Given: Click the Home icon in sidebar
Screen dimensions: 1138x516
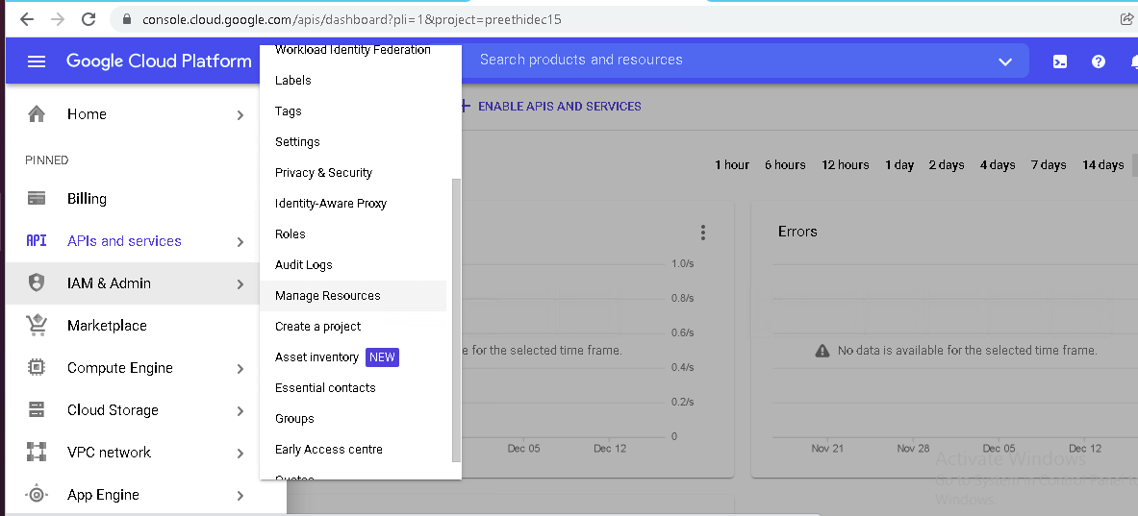Looking at the screenshot, I should click(x=37, y=113).
